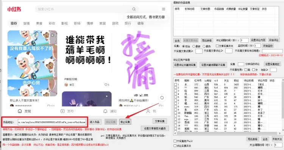Click the 停止采集 button
Viewport: 284px width, 150px height.
125,122
